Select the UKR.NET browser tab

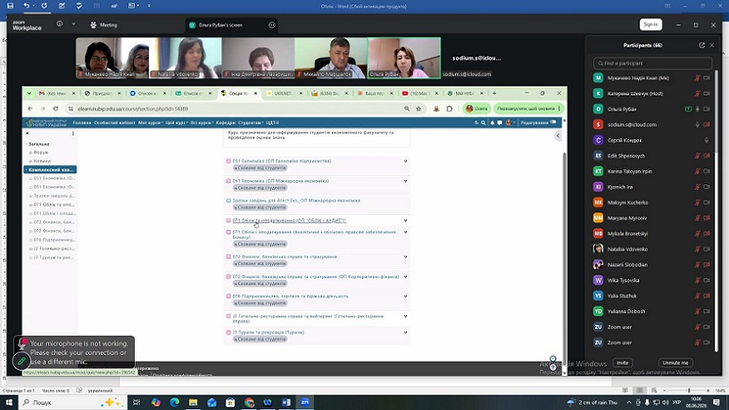283,94
